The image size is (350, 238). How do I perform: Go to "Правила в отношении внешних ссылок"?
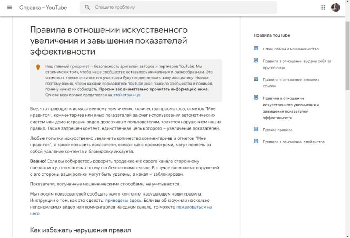tap(291, 82)
